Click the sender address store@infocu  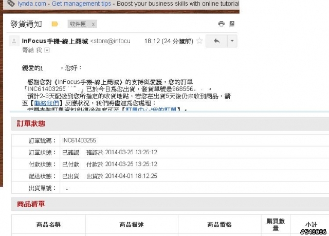click(x=111, y=41)
